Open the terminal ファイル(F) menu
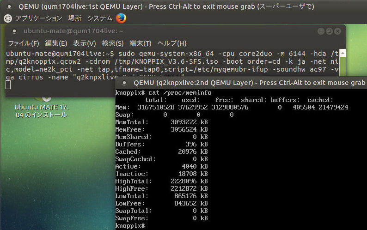 [24, 43]
